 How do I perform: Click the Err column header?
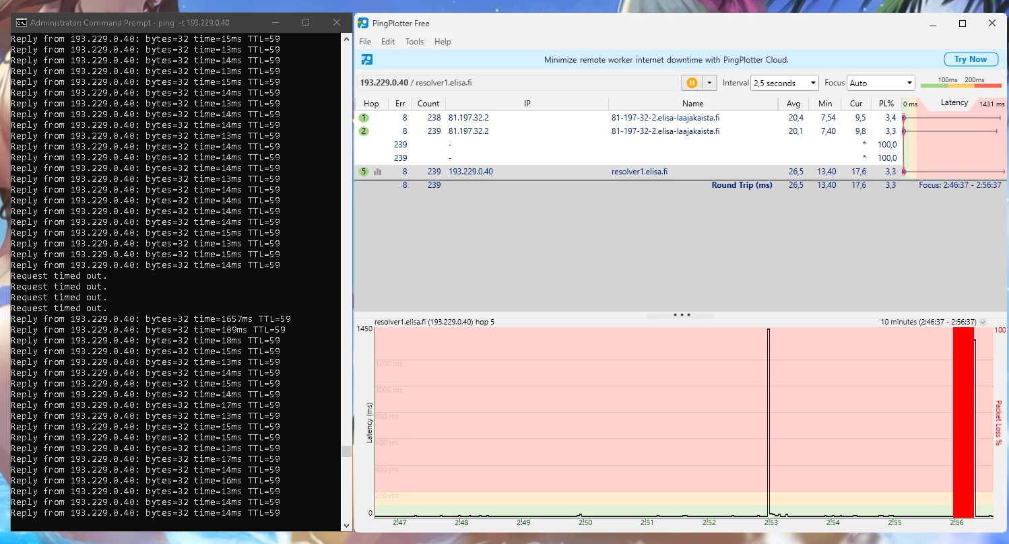[x=400, y=104]
